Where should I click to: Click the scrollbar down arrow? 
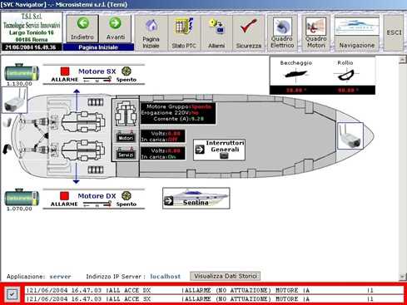[x=403, y=276]
